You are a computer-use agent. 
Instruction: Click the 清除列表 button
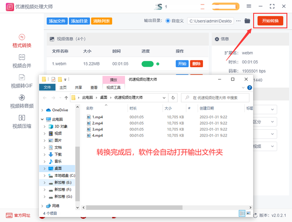coord(101,21)
